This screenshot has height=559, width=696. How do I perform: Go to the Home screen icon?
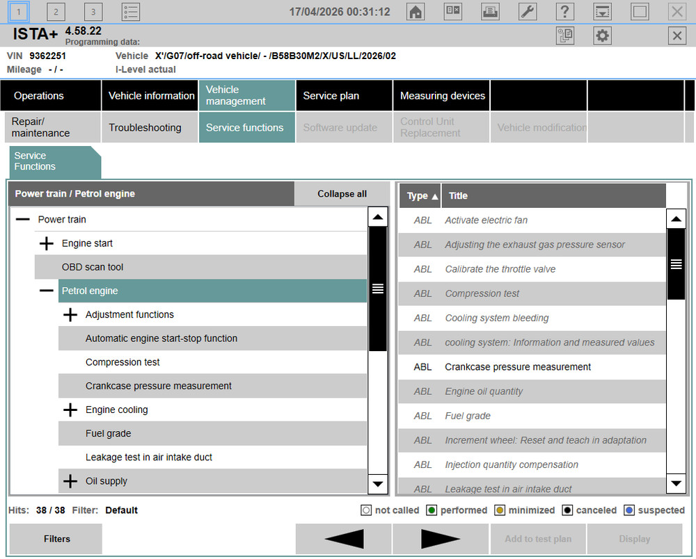coord(416,12)
